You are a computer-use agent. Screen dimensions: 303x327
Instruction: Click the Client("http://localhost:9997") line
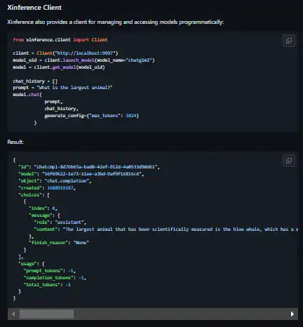65,53
